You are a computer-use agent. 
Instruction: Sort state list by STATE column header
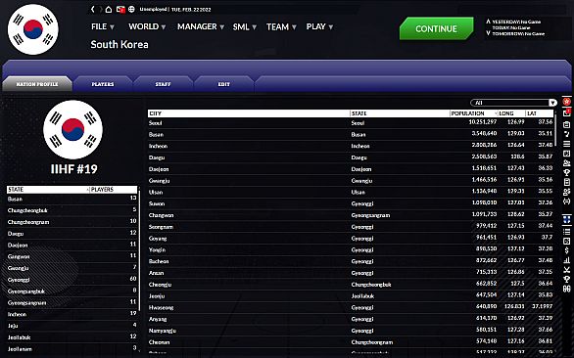(48, 190)
